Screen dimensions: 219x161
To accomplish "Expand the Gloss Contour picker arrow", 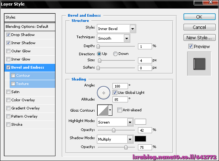I will [x=110, y=110].
